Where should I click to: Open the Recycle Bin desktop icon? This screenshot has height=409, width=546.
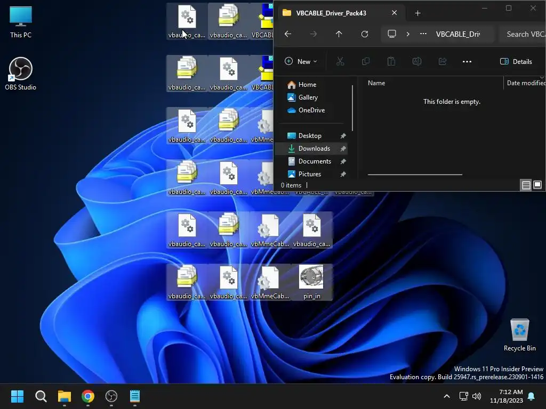519,335
